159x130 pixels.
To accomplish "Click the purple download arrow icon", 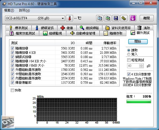I will tap(133, 18).
